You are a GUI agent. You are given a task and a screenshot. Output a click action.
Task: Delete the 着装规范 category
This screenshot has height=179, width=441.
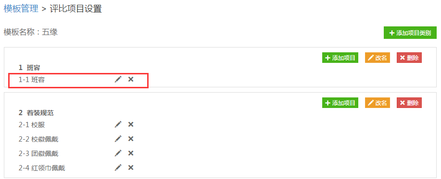pyautogui.click(x=409, y=103)
